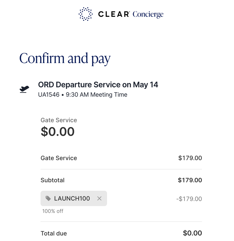Screen dimensions: 234x241
Task: Click the gray Gate Service caption
Action: 59,120
